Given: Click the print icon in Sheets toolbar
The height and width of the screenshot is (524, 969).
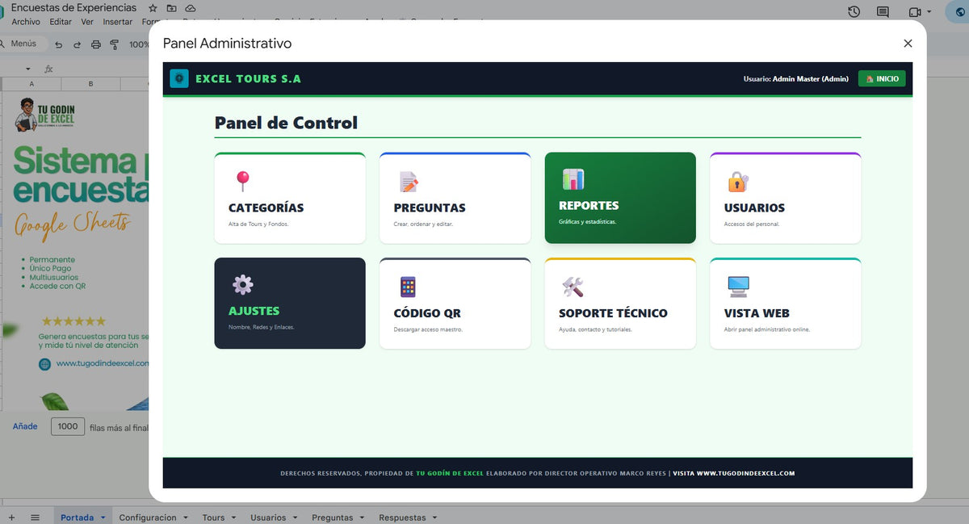Looking at the screenshot, I should (x=96, y=44).
